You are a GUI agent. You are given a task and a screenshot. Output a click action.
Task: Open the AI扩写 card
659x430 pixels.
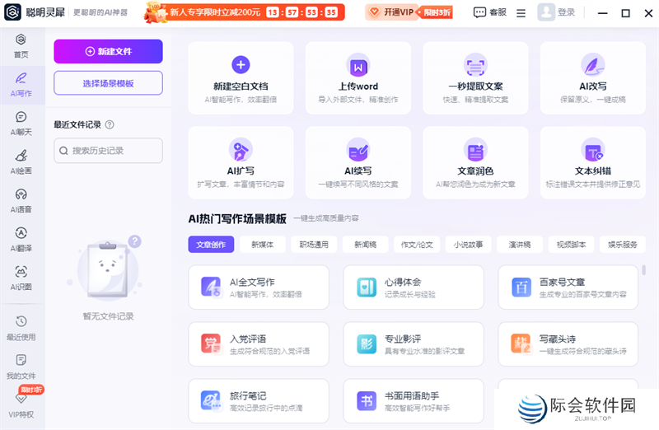click(241, 162)
